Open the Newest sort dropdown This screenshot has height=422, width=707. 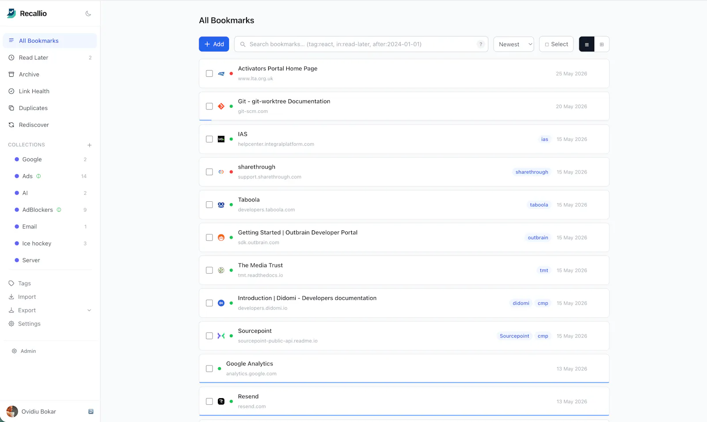click(514, 44)
